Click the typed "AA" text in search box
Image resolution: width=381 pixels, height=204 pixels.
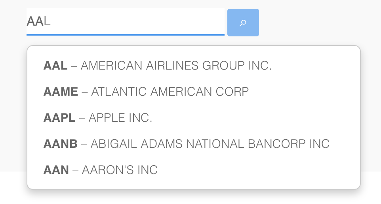[35, 21]
